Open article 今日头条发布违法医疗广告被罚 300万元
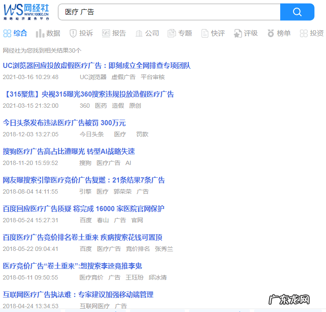 [64, 123]
